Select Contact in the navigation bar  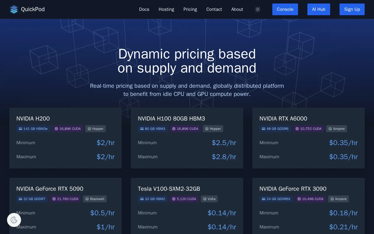pos(214,9)
